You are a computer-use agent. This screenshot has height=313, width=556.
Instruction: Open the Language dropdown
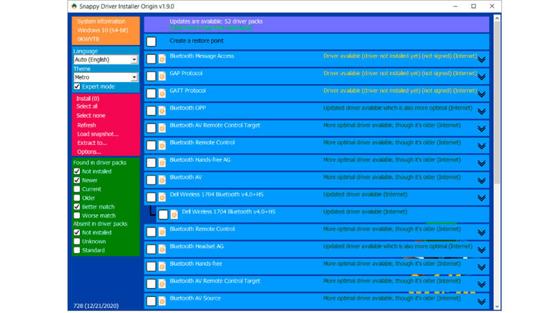point(106,60)
